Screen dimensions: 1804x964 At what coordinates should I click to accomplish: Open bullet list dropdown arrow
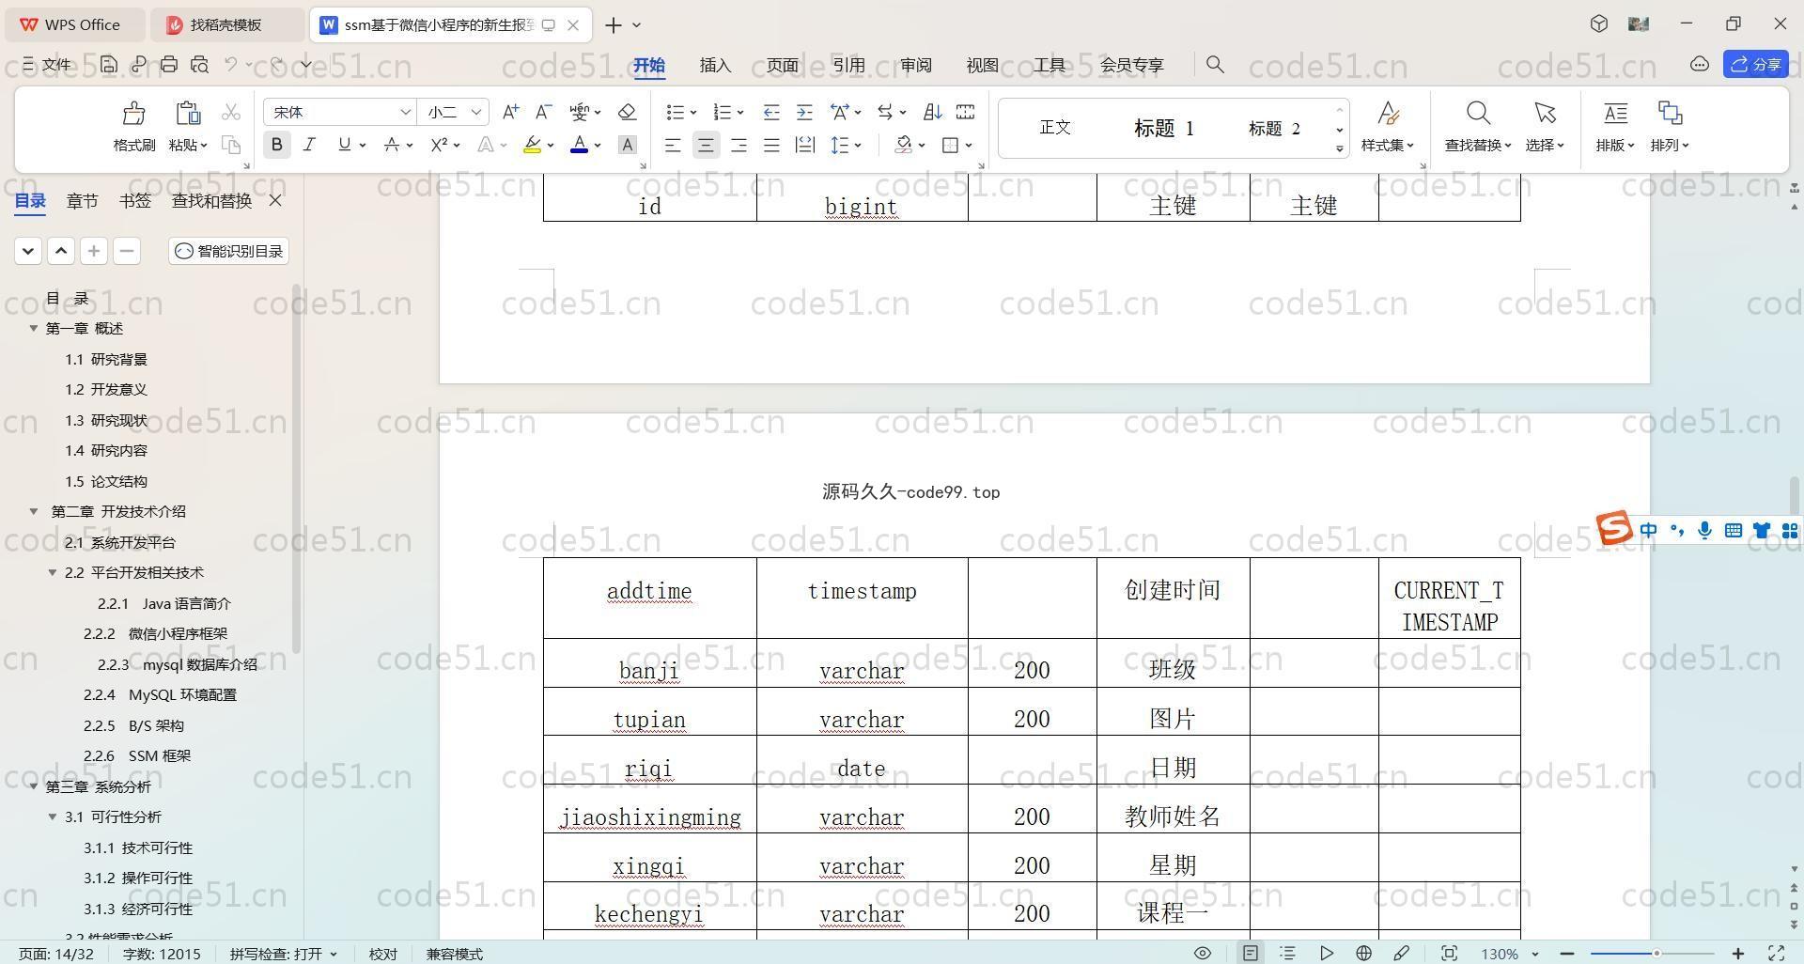[x=693, y=113]
